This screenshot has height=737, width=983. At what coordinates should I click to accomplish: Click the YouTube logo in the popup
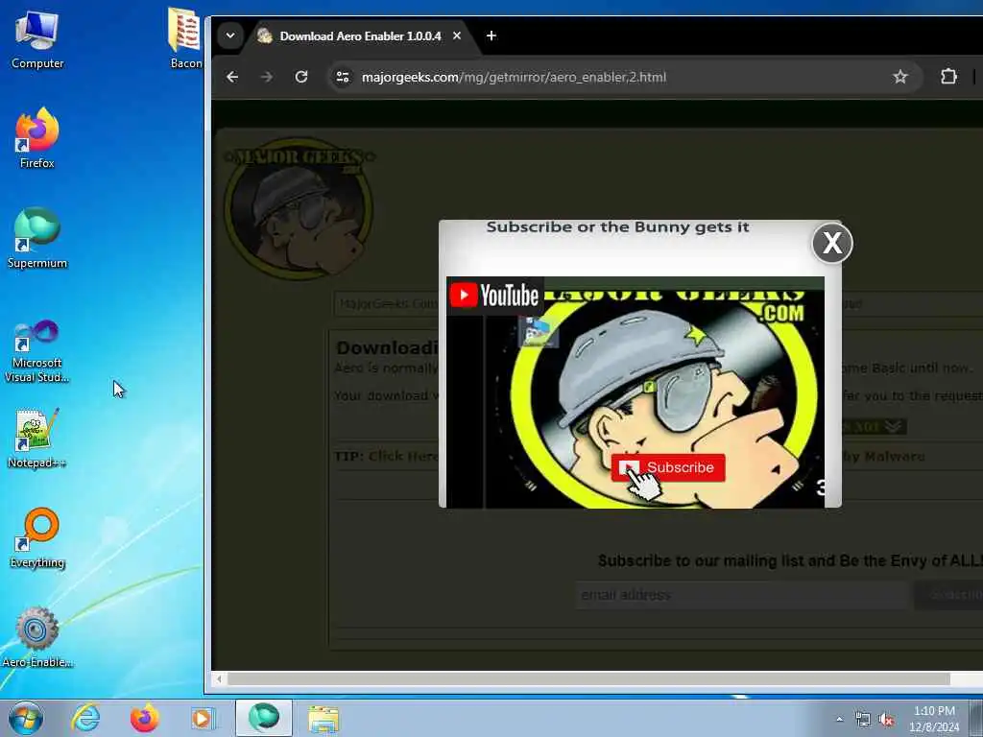pyautogui.click(x=494, y=296)
